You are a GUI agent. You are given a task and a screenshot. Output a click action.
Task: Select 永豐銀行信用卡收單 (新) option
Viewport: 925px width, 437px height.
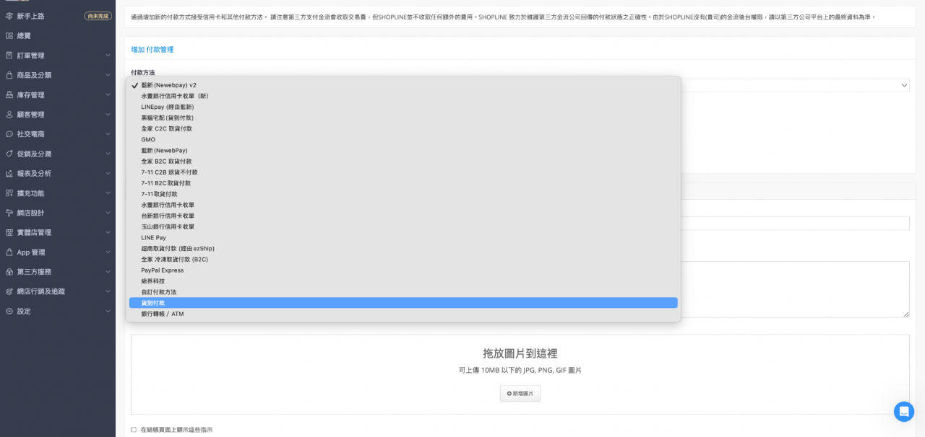coord(403,96)
